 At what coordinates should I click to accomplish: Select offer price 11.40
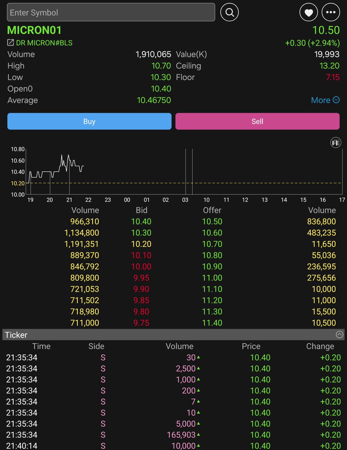click(212, 322)
